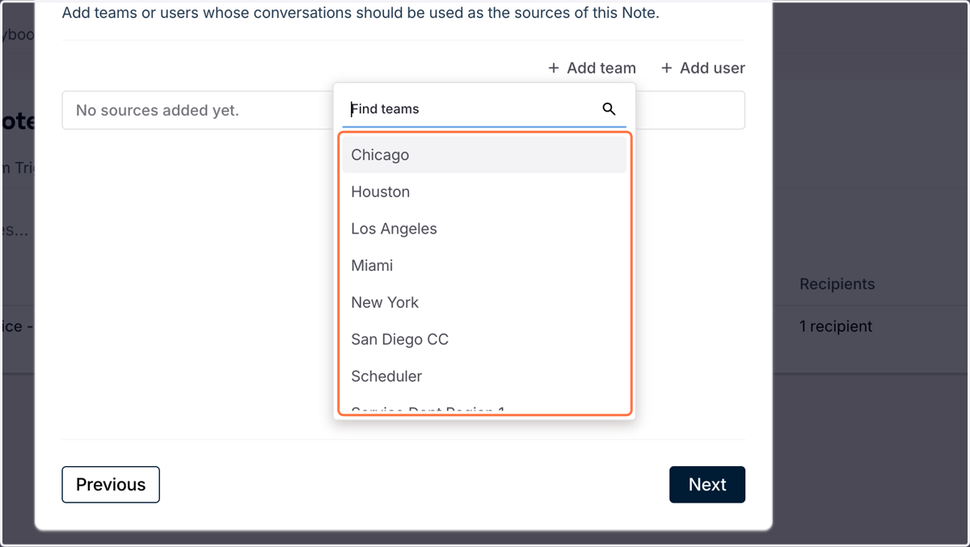Select Miami in the teams dropdown
970x547 pixels.
pos(484,265)
